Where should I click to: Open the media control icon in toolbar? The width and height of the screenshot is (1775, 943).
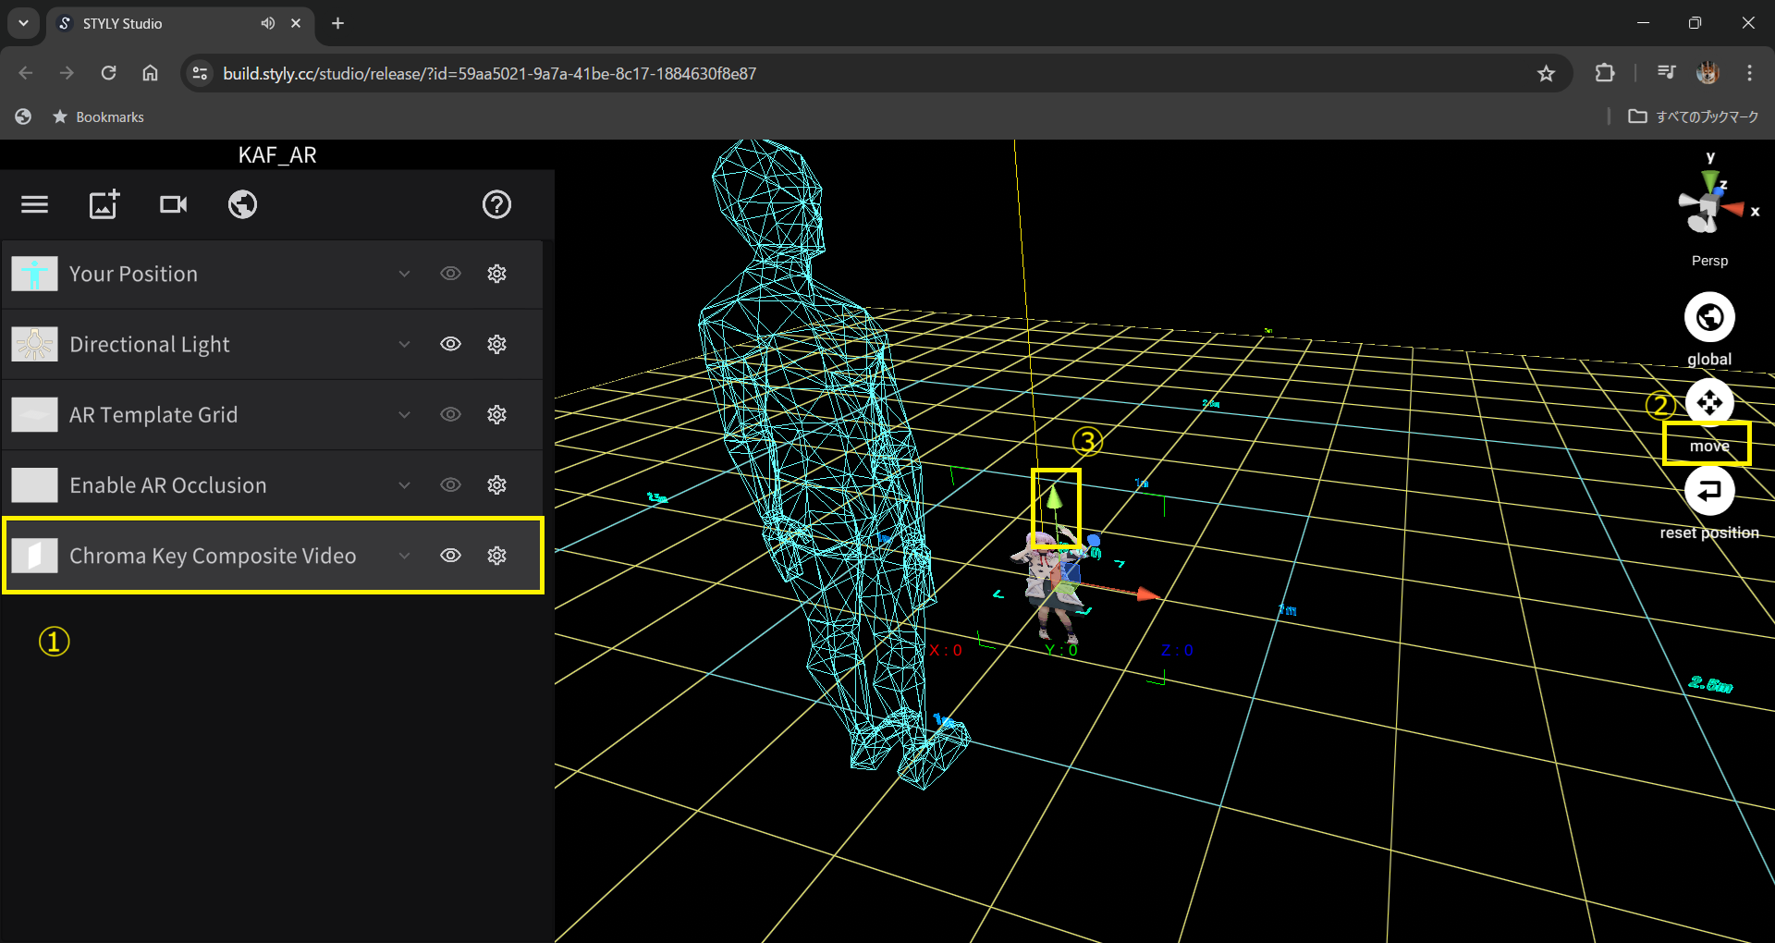[x=1666, y=73]
